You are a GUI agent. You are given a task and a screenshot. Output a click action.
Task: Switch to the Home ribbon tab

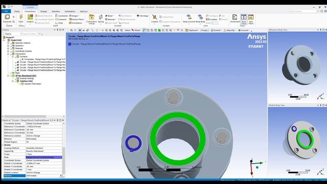17,11
